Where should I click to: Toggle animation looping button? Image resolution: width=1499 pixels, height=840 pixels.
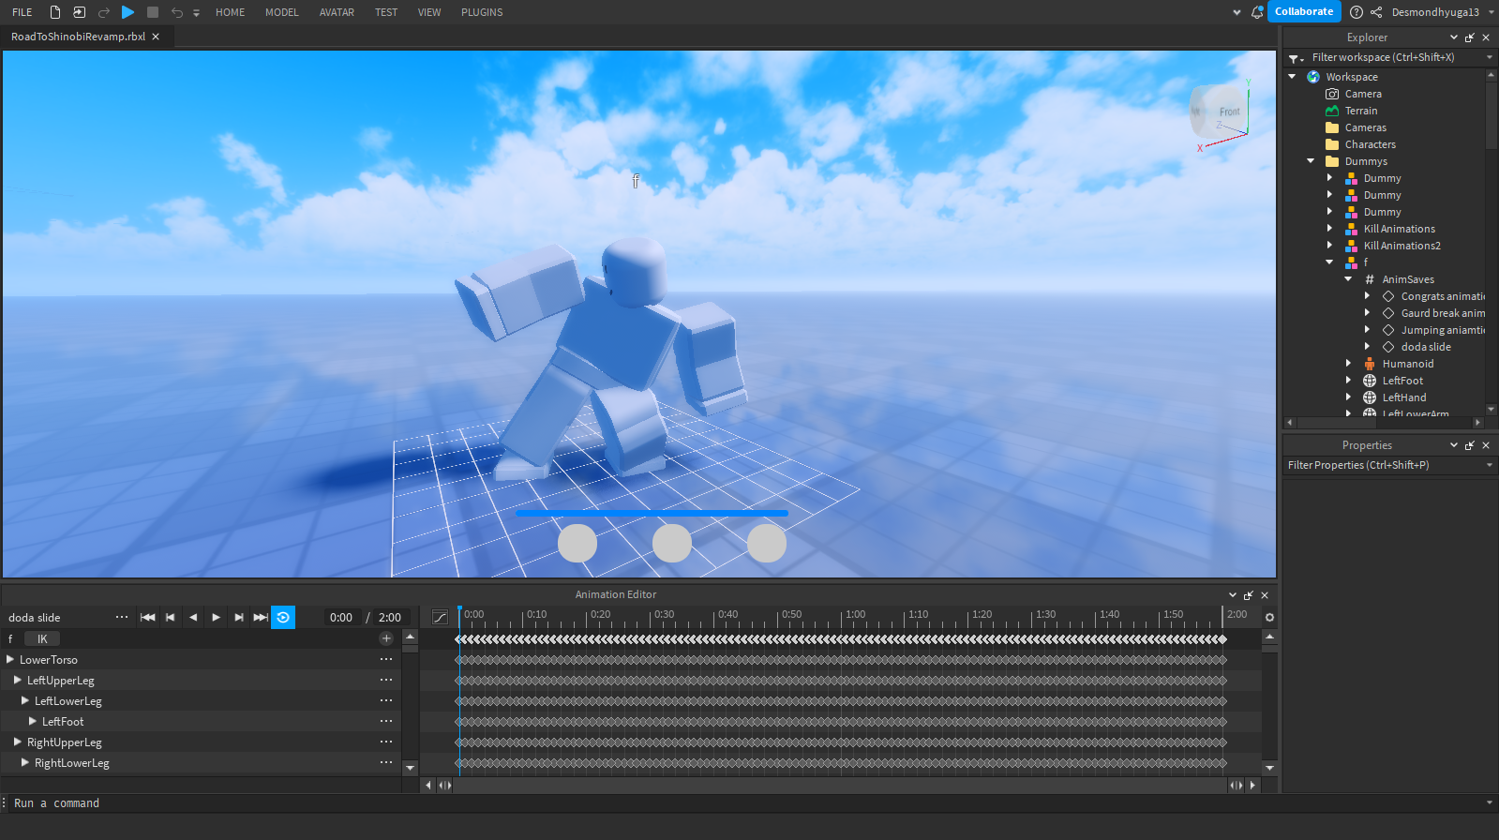coord(283,617)
